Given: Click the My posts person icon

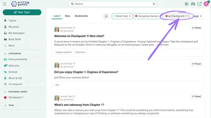Looking at the screenshot, I should [5, 27].
